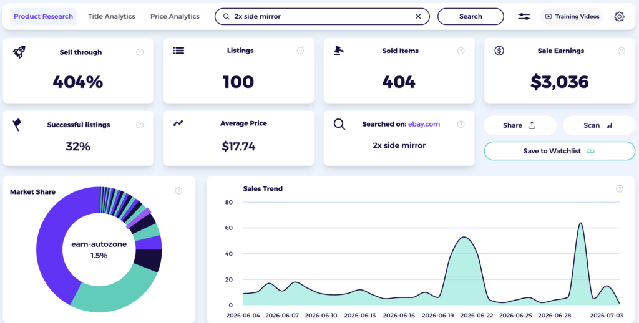This screenshot has height=323, width=639.
Task: Show help for Successful listings
Action: pyautogui.click(x=140, y=125)
